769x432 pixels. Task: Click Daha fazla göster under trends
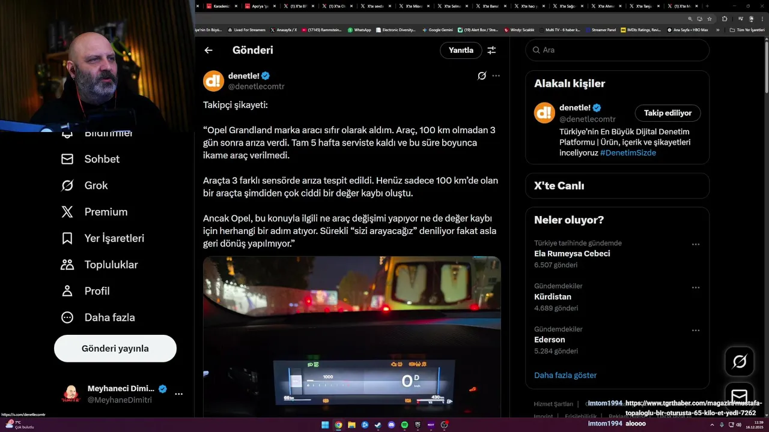coord(565,375)
